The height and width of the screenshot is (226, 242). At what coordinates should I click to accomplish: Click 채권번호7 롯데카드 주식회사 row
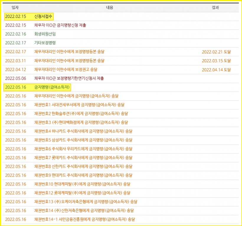[121, 157]
